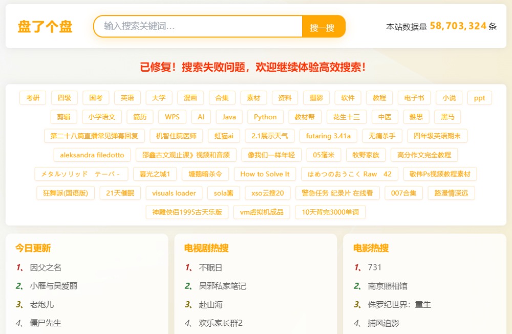The image size is (512, 334).
Task: Select the 花生十三 tag
Action: click(x=347, y=117)
